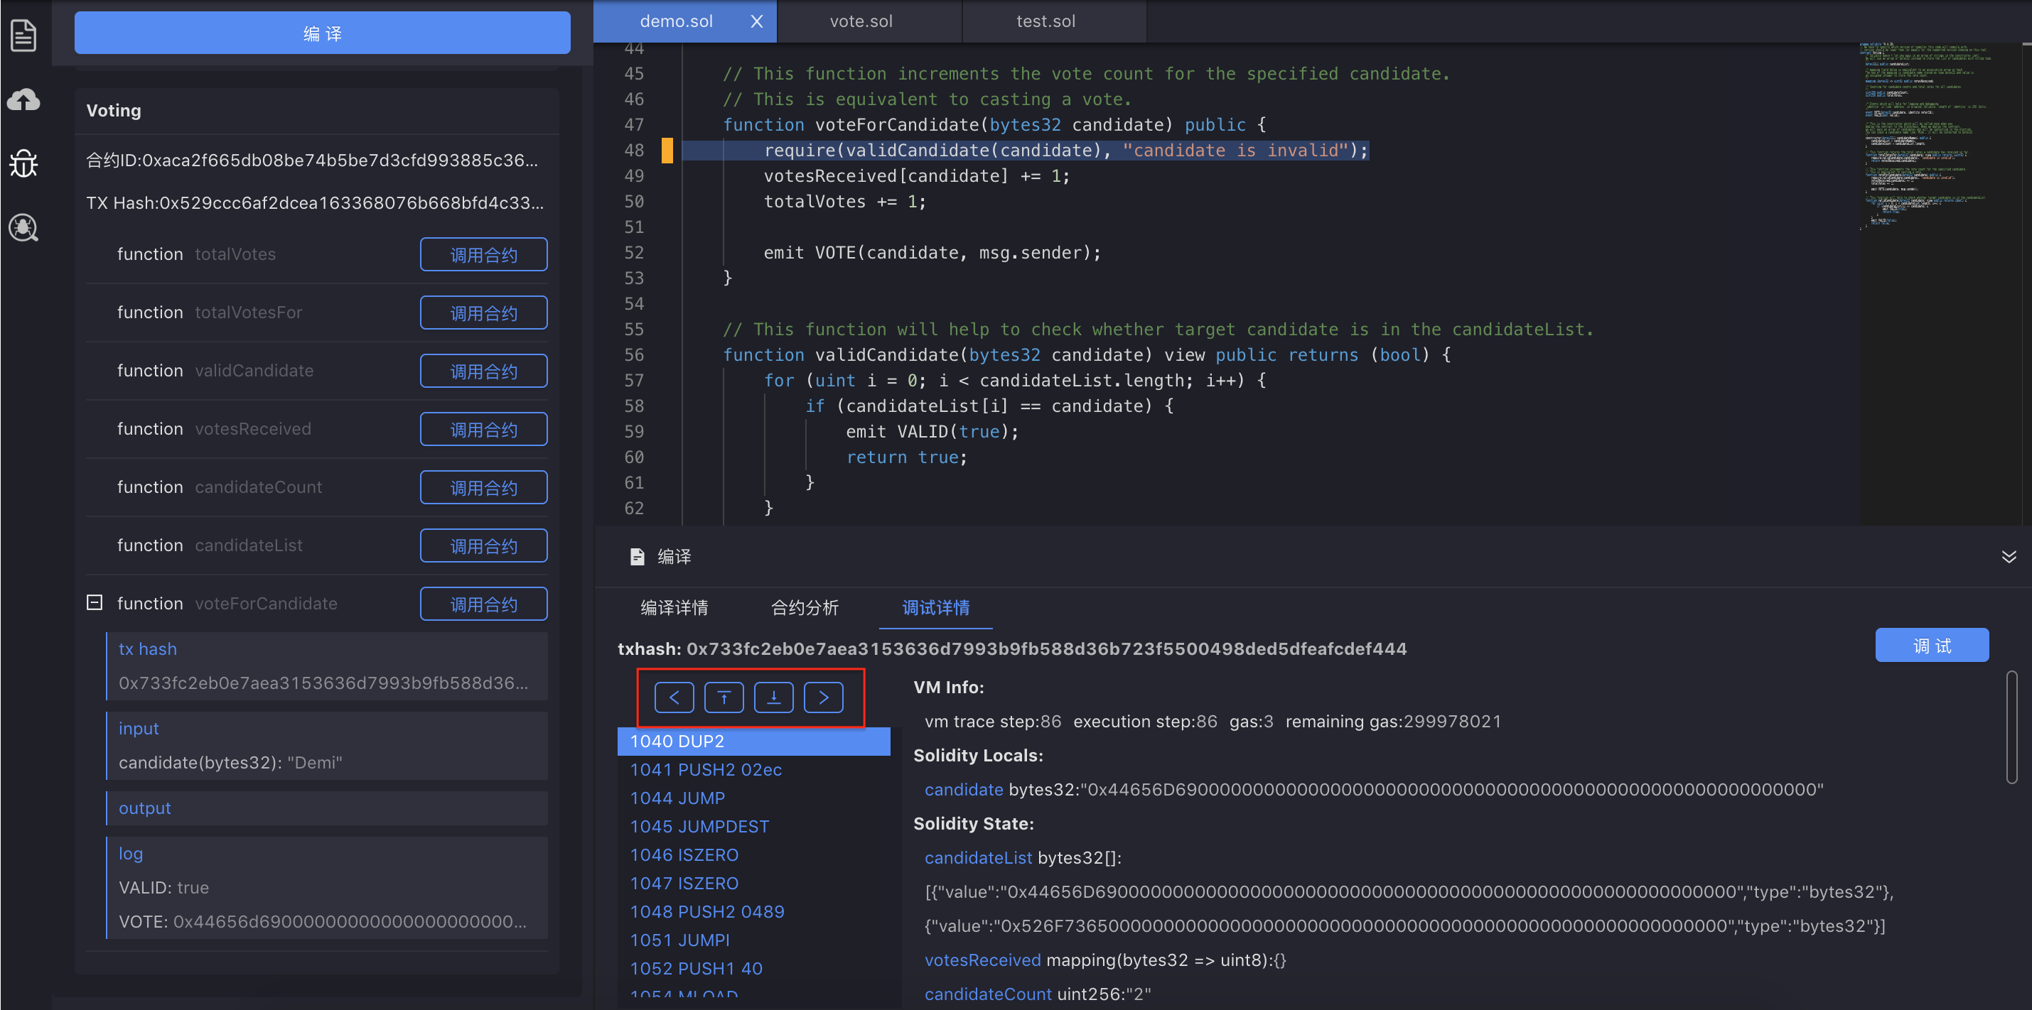Collapse the voteForCandidate function details
This screenshot has width=2032, height=1010.
(x=95, y=602)
